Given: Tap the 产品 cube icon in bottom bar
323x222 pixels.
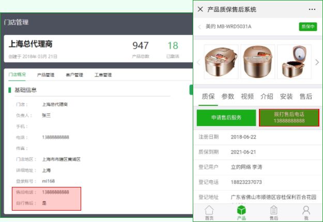Looking at the screenshot, I should pyautogui.click(x=241, y=212).
